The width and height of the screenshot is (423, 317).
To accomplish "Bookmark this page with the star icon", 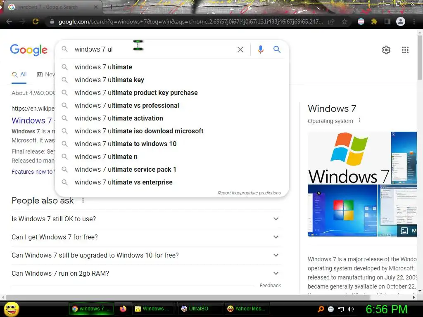I will coord(344,21).
